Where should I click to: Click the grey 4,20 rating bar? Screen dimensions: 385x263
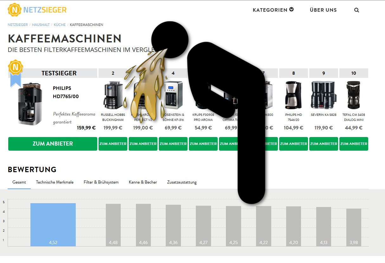[293, 226]
